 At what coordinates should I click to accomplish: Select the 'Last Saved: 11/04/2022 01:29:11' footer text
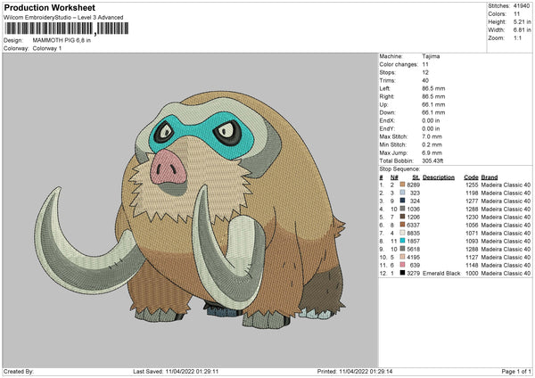pyautogui.click(x=176, y=371)
